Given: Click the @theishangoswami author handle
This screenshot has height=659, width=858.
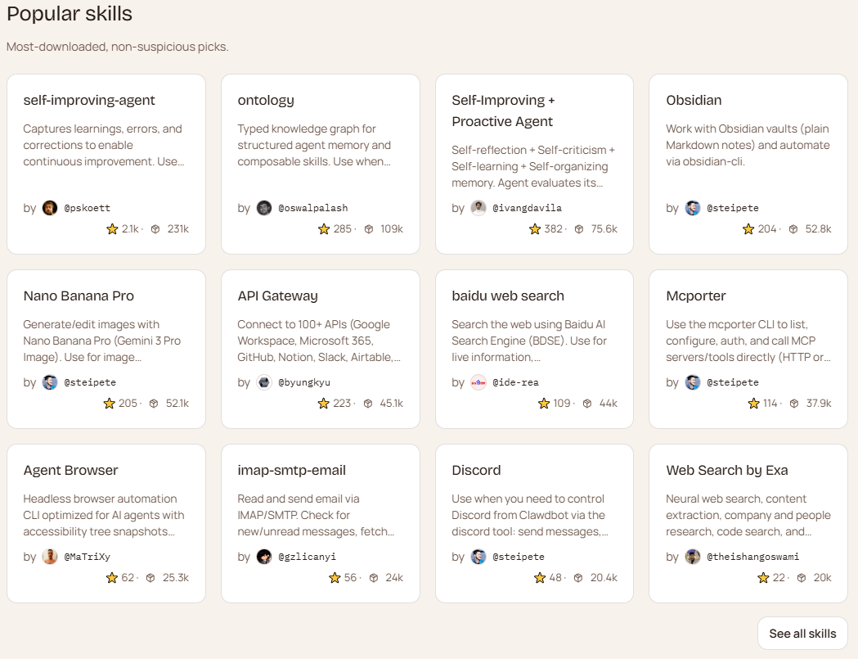Looking at the screenshot, I should point(752,557).
